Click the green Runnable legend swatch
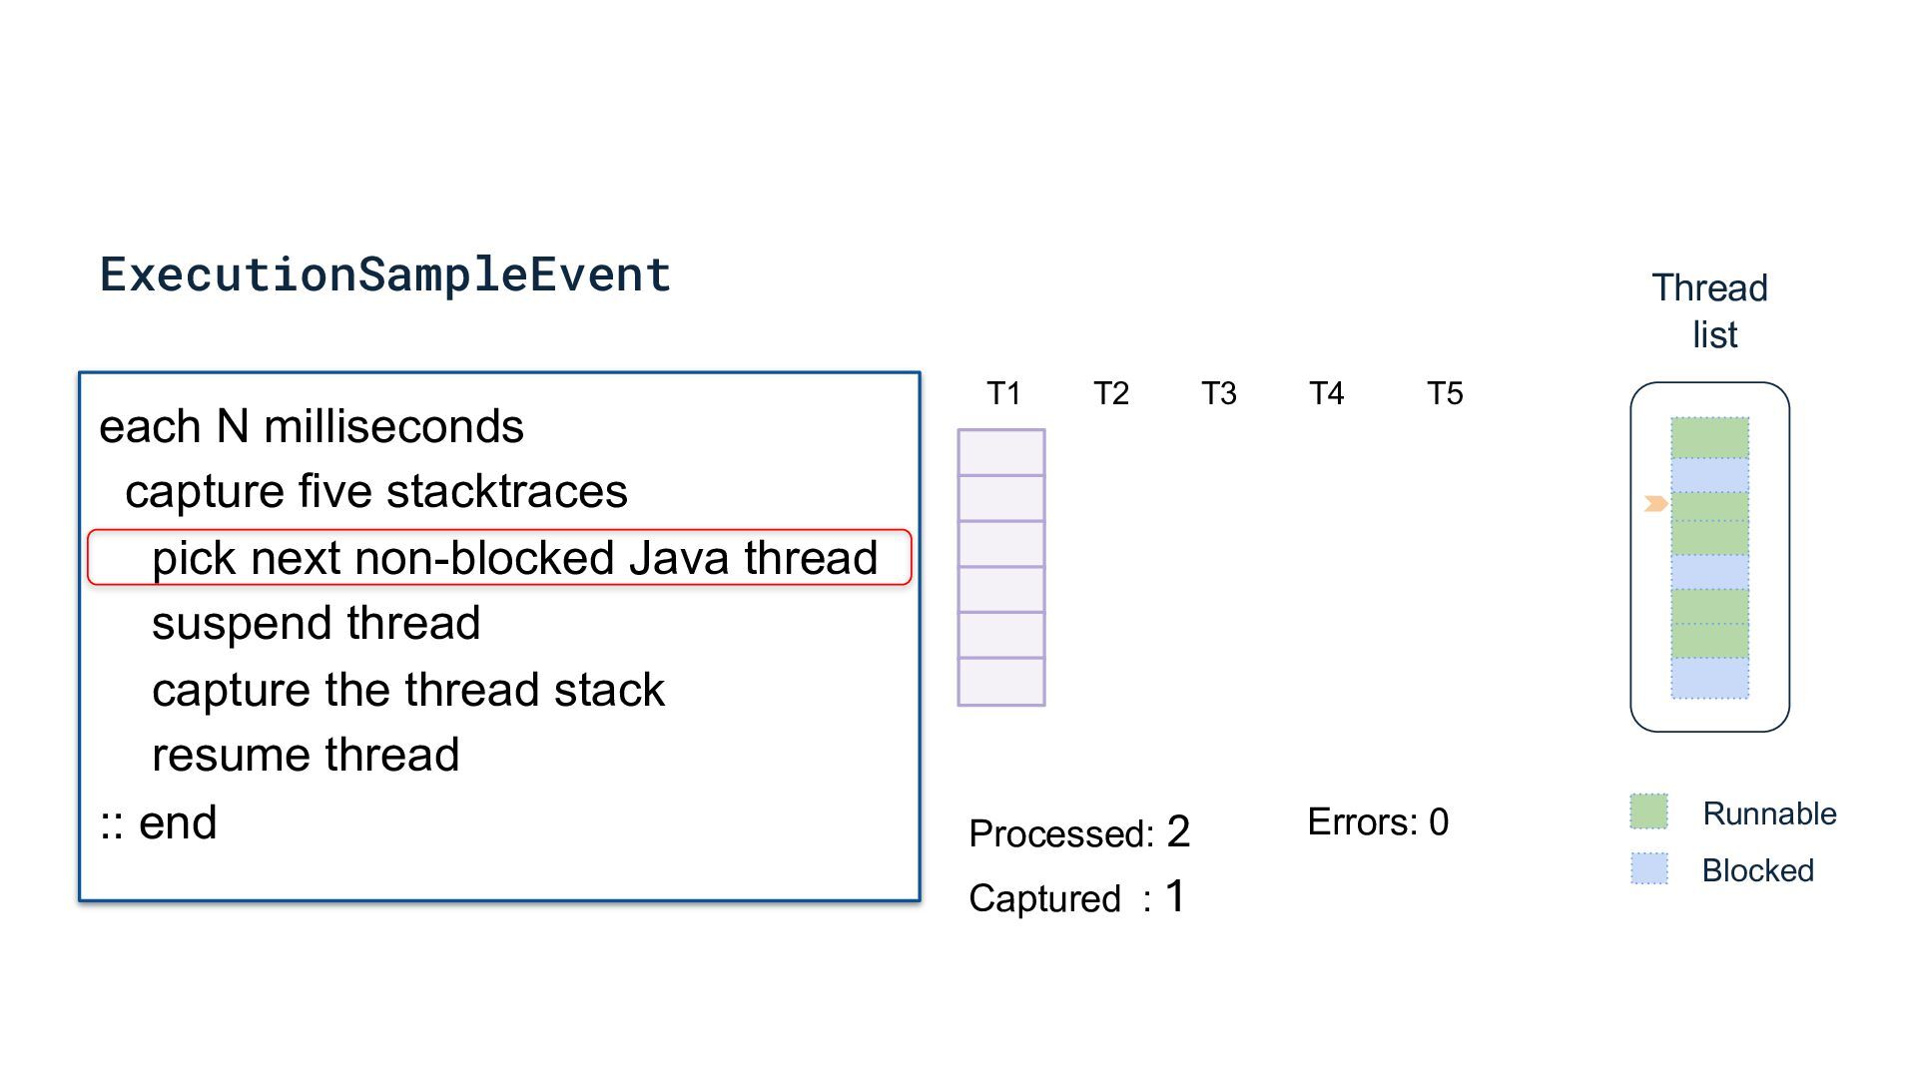 (x=1648, y=811)
